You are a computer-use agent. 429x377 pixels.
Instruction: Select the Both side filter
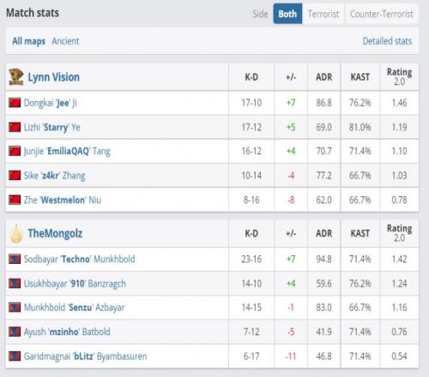pos(287,14)
